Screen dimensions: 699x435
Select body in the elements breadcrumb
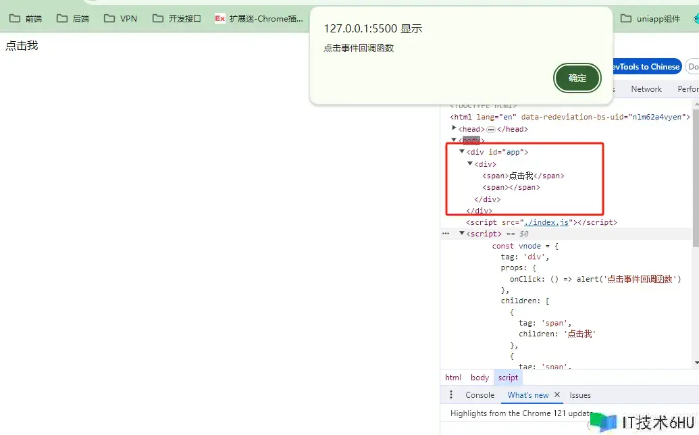480,378
